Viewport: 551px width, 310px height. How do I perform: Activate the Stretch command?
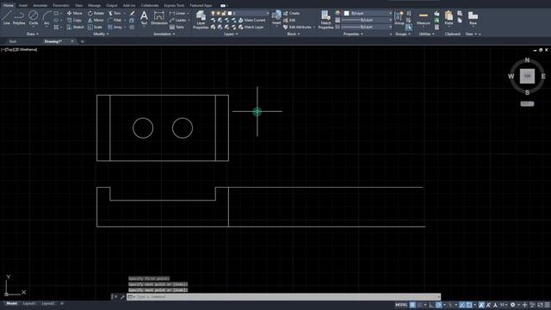pyautogui.click(x=75, y=27)
